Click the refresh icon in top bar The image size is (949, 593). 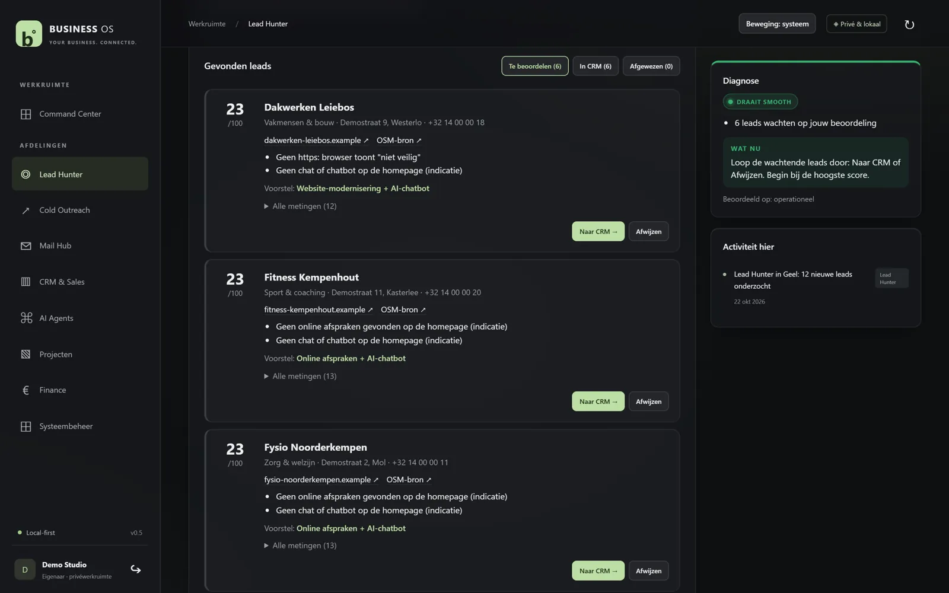pos(909,24)
